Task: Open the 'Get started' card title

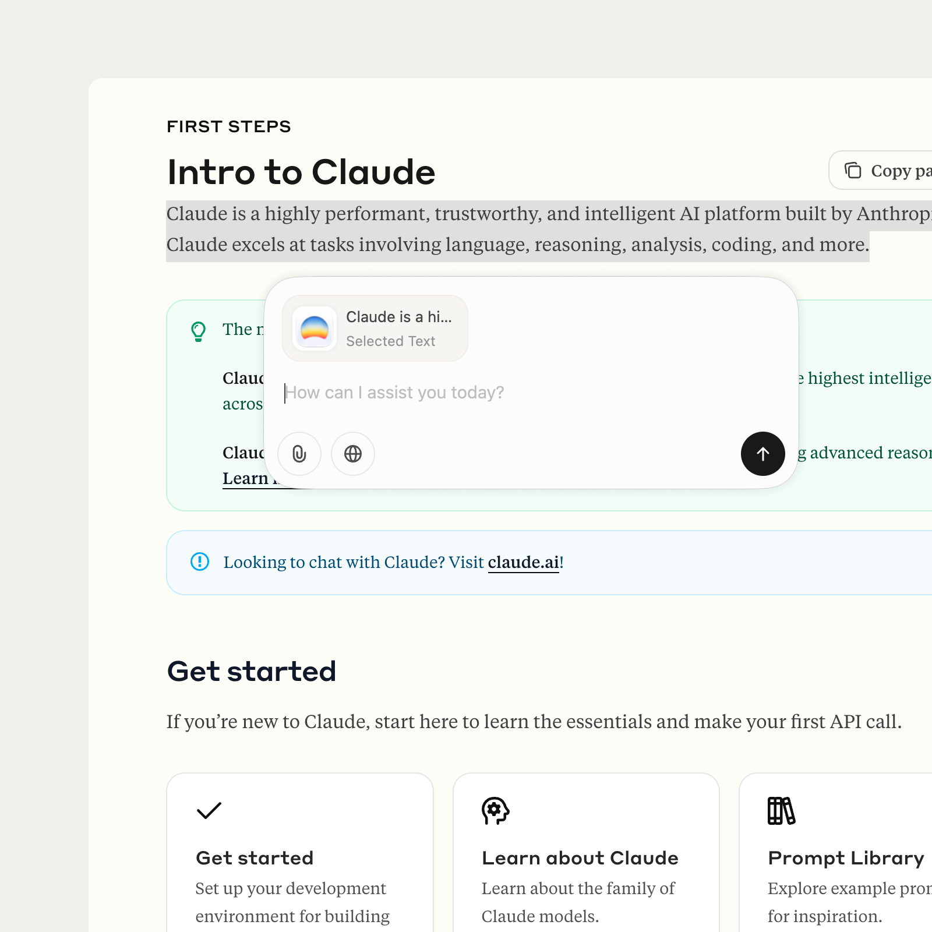Action: (255, 858)
